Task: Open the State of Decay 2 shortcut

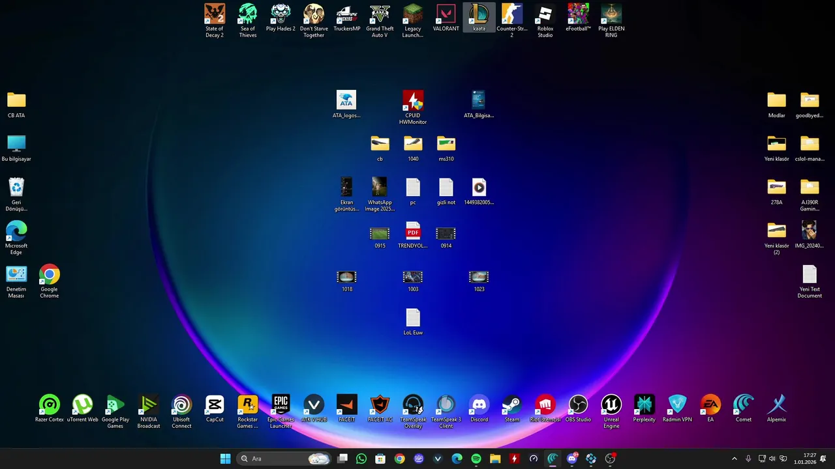Action: pos(215,21)
